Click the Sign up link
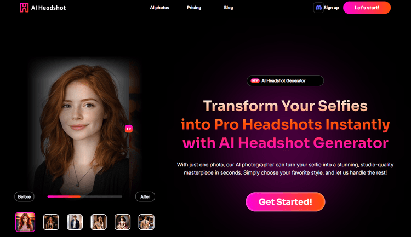Screen dimensions: 411x237 click(331, 8)
